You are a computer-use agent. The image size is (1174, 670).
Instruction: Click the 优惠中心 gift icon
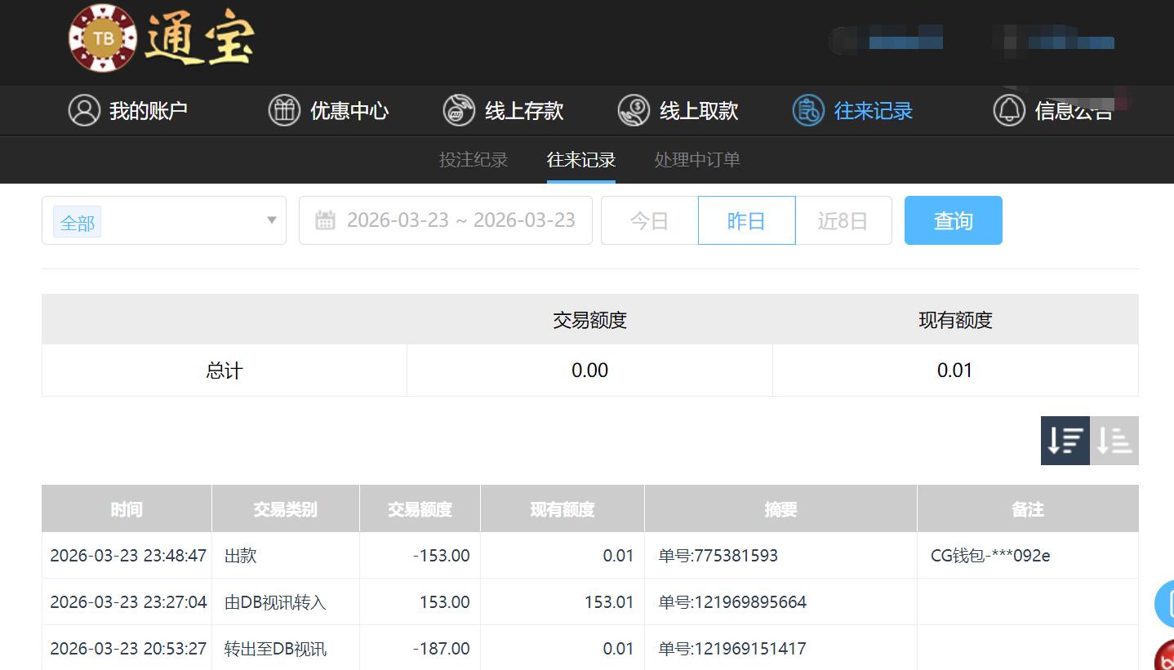pos(284,110)
